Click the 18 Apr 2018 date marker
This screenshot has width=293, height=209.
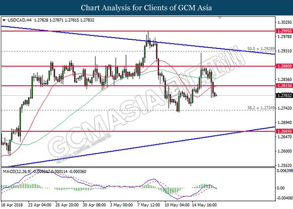(x=12, y=205)
